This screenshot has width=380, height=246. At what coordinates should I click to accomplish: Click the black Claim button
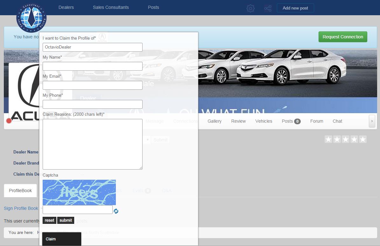click(x=61, y=239)
